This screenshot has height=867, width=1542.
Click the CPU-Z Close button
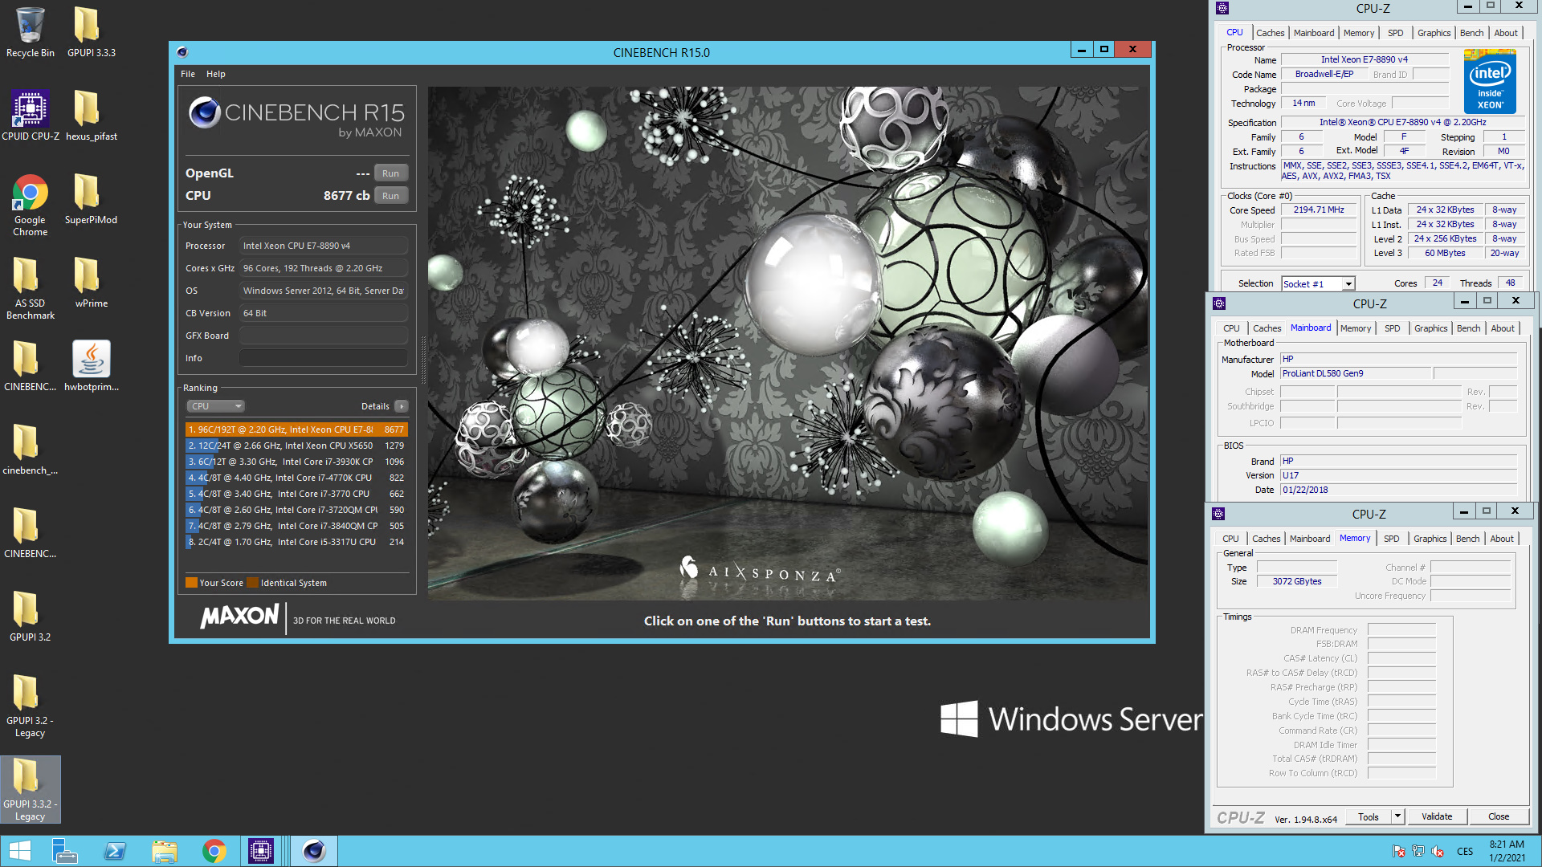pos(1499,817)
